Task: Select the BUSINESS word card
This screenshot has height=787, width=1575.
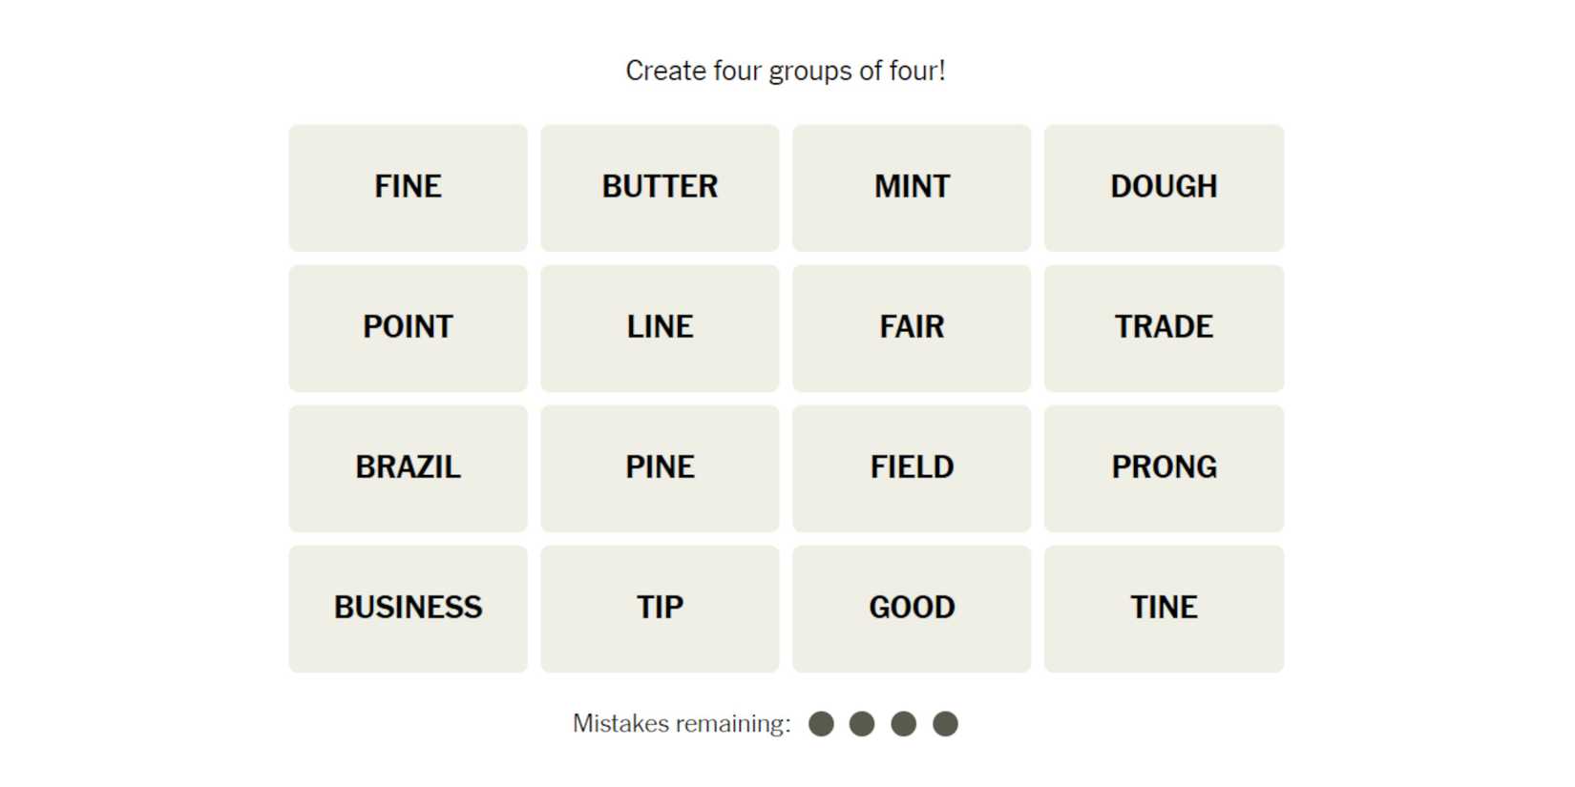Action: coord(408,608)
